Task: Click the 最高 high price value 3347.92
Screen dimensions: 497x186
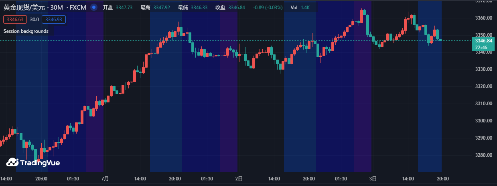Action: pos(161,8)
